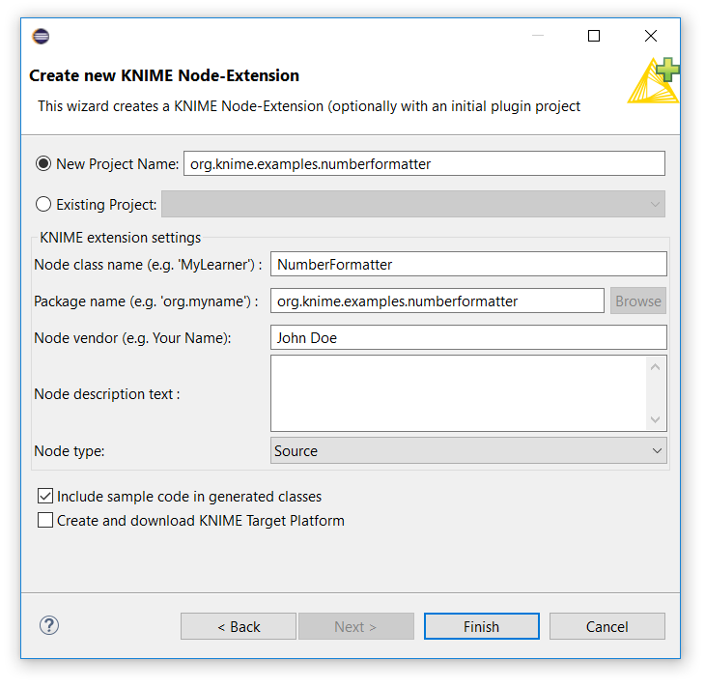Cancel the wizard
The width and height of the screenshot is (705, 688).
pos(607,626)
